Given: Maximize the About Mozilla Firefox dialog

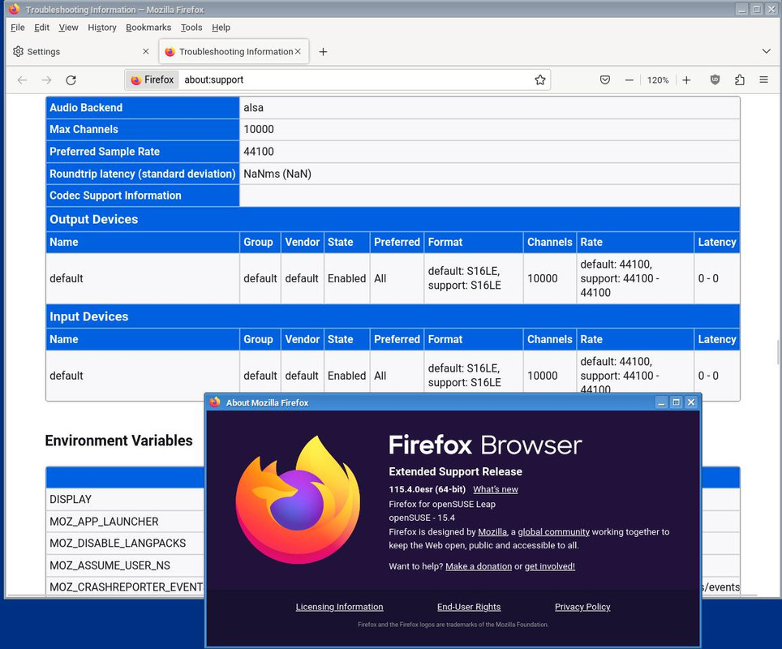Looking at the screenshot, I should point(676,402).
